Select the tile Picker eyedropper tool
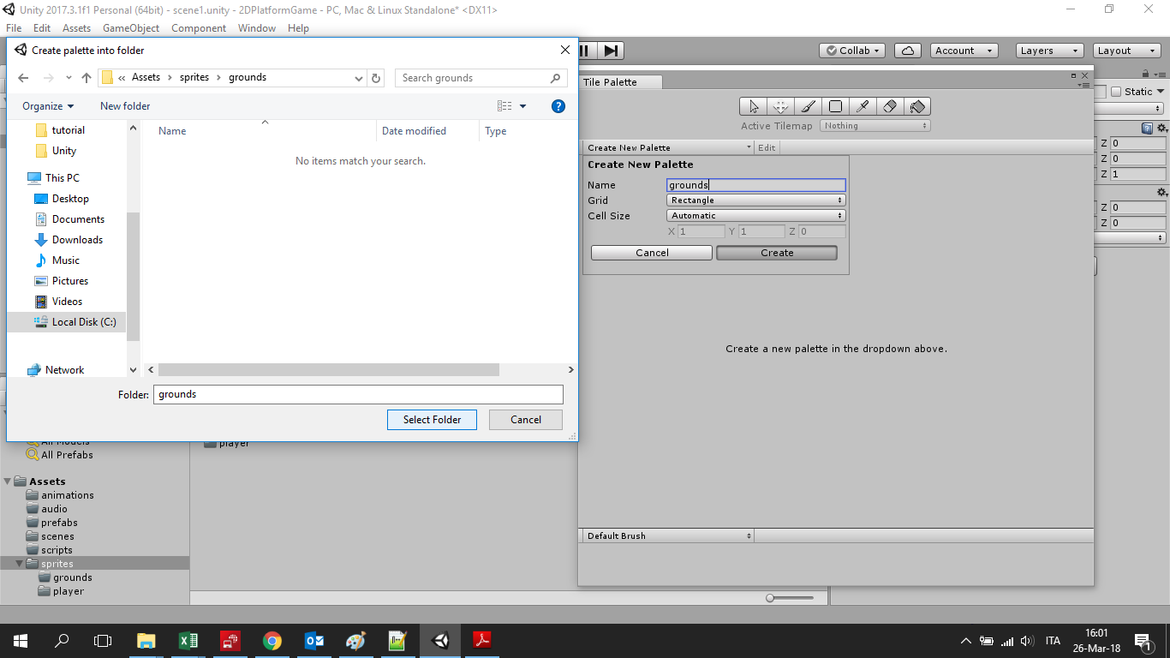Image resolution: width=1170 pixels, height=658 pixels. (x=863, y=107)
